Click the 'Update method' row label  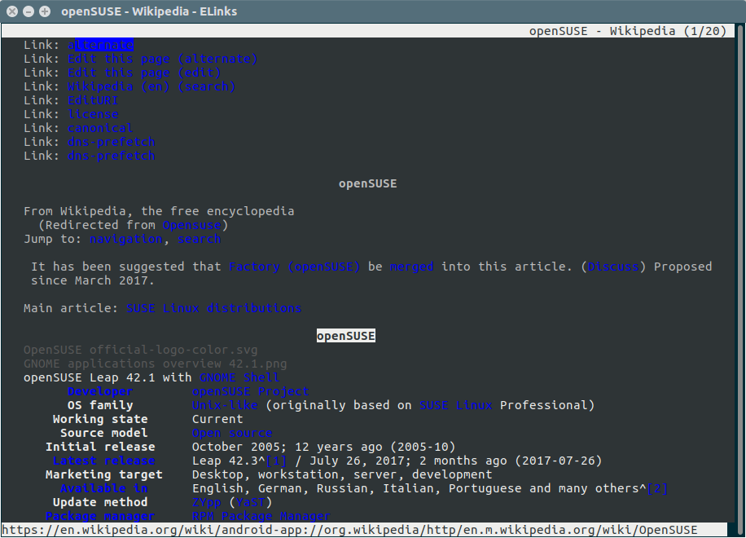pos(100,502)
